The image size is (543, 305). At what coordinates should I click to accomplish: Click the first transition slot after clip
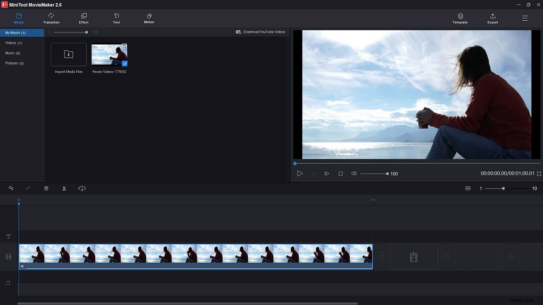tap(381, 257)
